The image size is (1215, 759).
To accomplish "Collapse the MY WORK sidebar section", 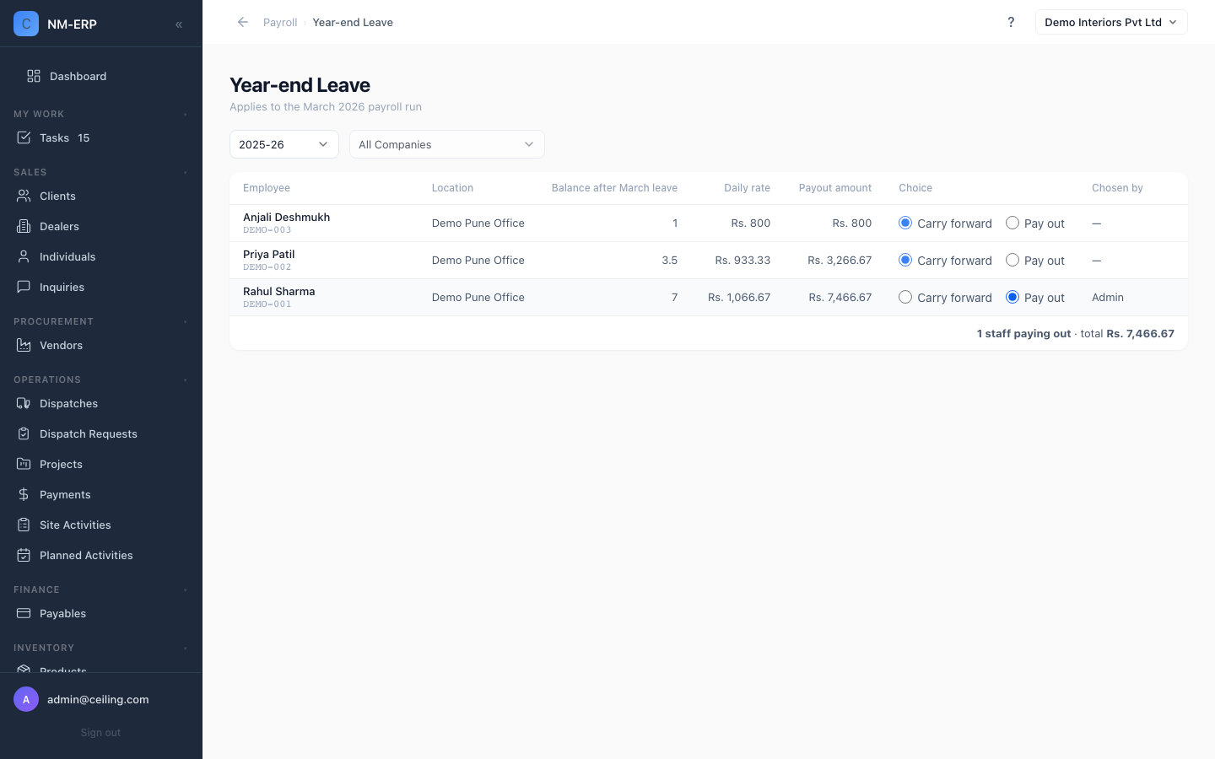I will [x=186, y=114].
